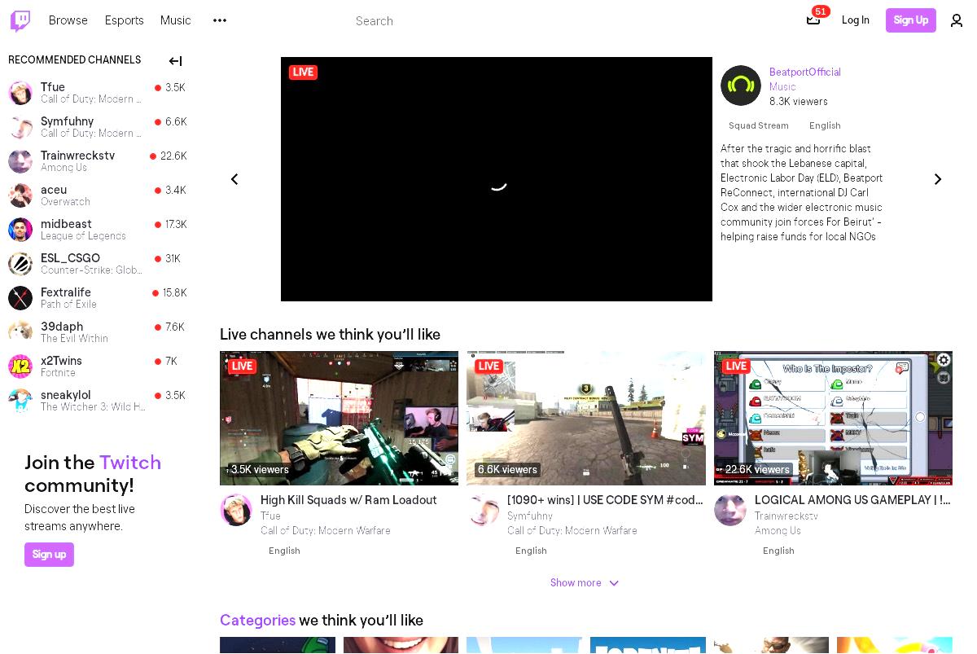Open Symfuhny 6.6K viewers stream thumbnail
977x654 pixels.
(x=586, y=419)
